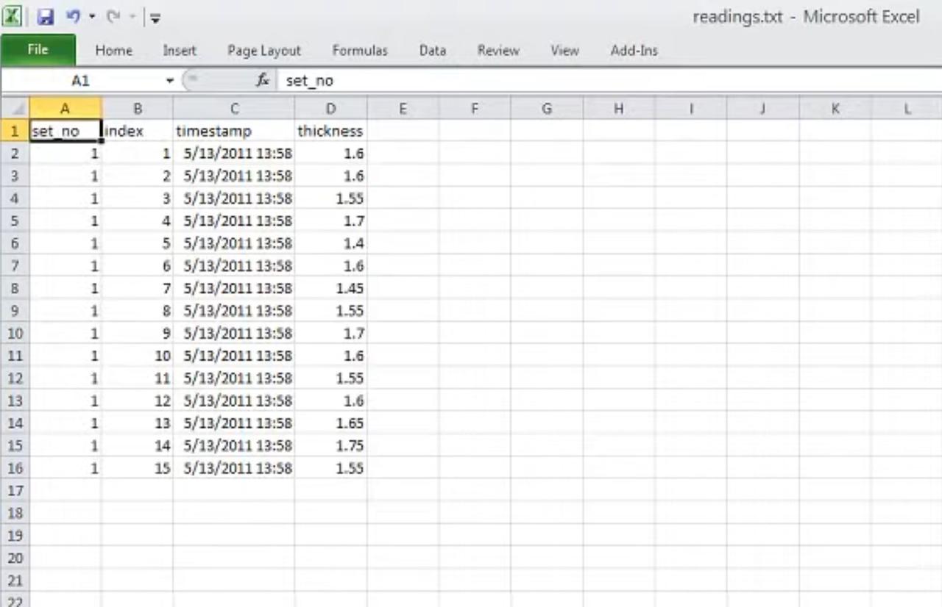
Task: Click the Excel application icon in title bar
Action: 13,16
